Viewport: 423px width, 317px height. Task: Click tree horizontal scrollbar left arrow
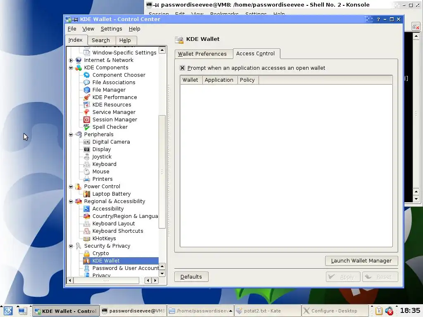(70, 281)
